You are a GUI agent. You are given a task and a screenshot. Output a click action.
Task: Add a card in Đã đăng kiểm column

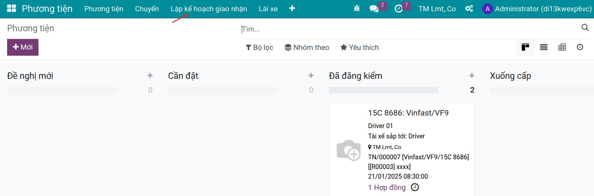tap(472, 76)
